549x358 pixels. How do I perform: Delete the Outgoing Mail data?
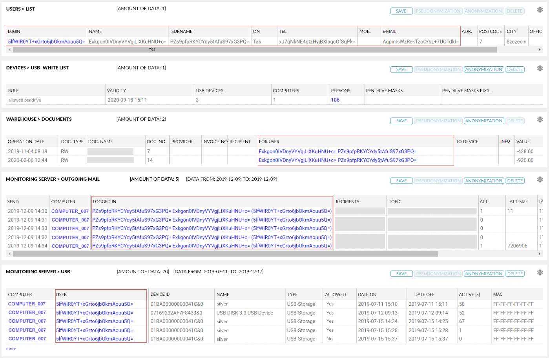point(514,181)
